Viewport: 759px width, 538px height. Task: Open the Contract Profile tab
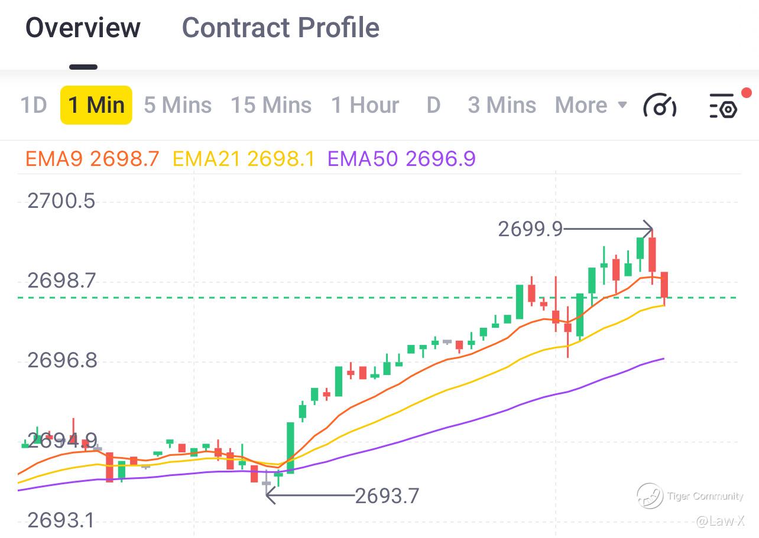point(280,28)
